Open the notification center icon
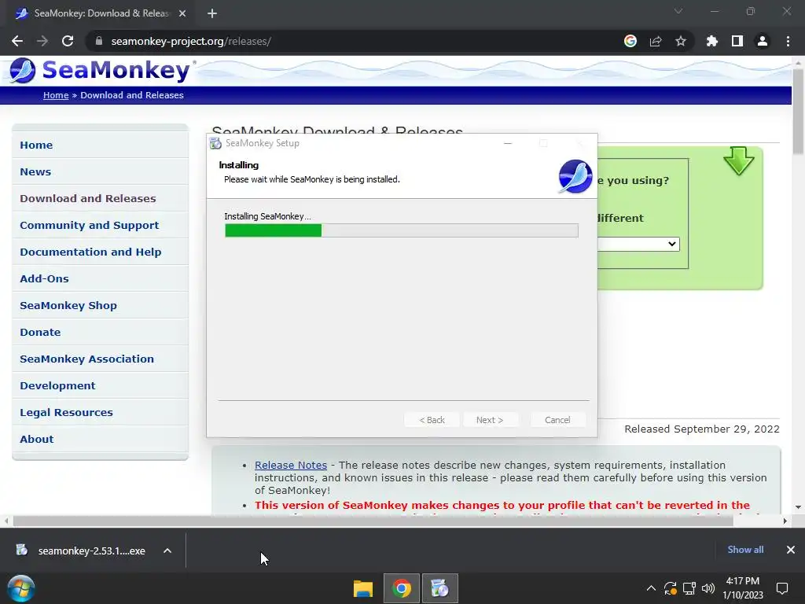 point(782,588)
